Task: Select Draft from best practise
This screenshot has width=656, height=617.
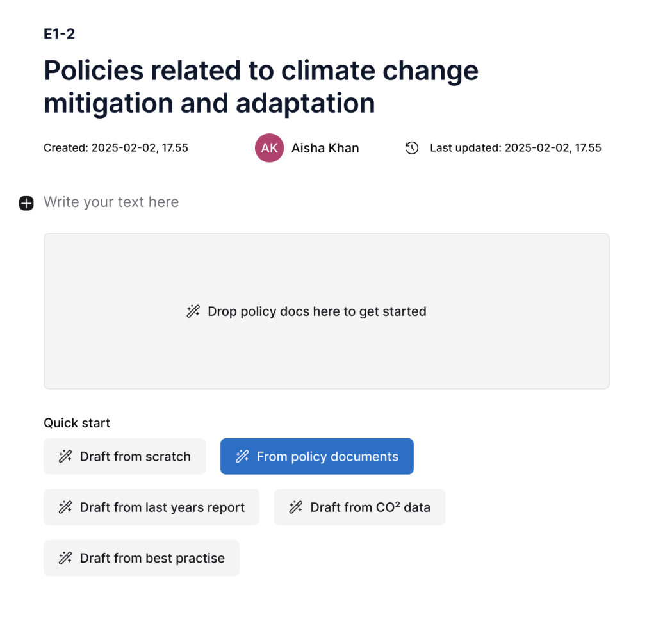Action: point(142,558)
